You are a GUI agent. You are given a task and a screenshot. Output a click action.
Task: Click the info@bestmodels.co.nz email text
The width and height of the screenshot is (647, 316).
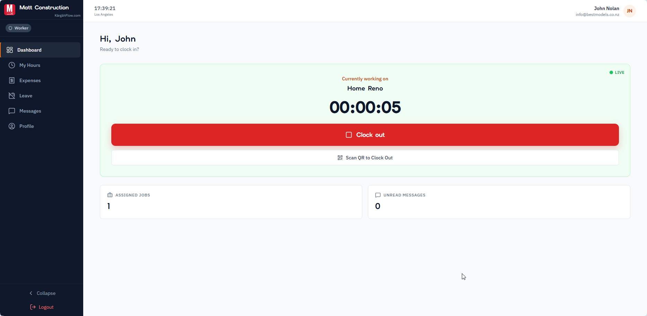click(597, 15)
